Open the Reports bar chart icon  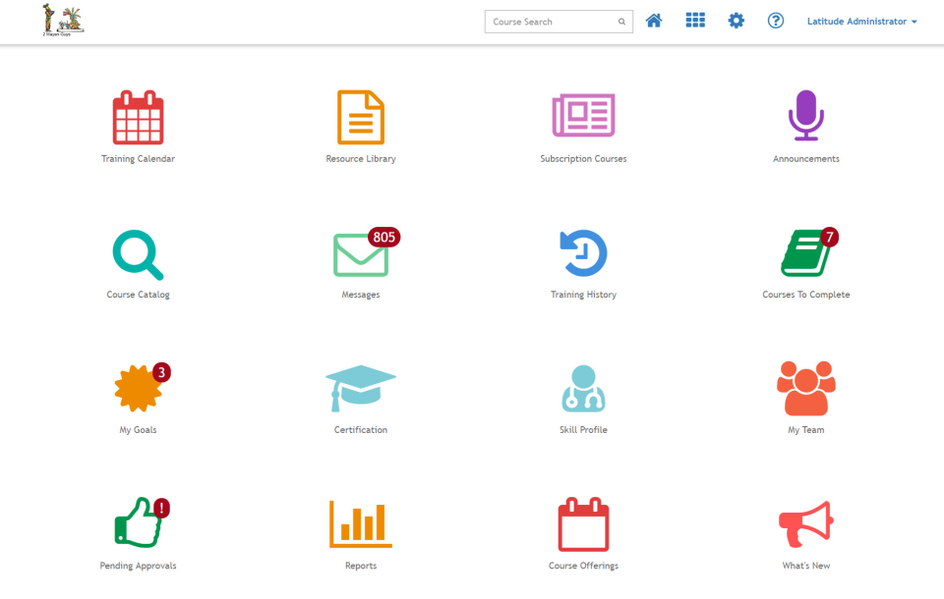point(360,524)
